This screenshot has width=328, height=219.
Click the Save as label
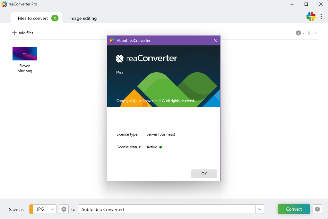pyautogui.click(x=16, y=209)
